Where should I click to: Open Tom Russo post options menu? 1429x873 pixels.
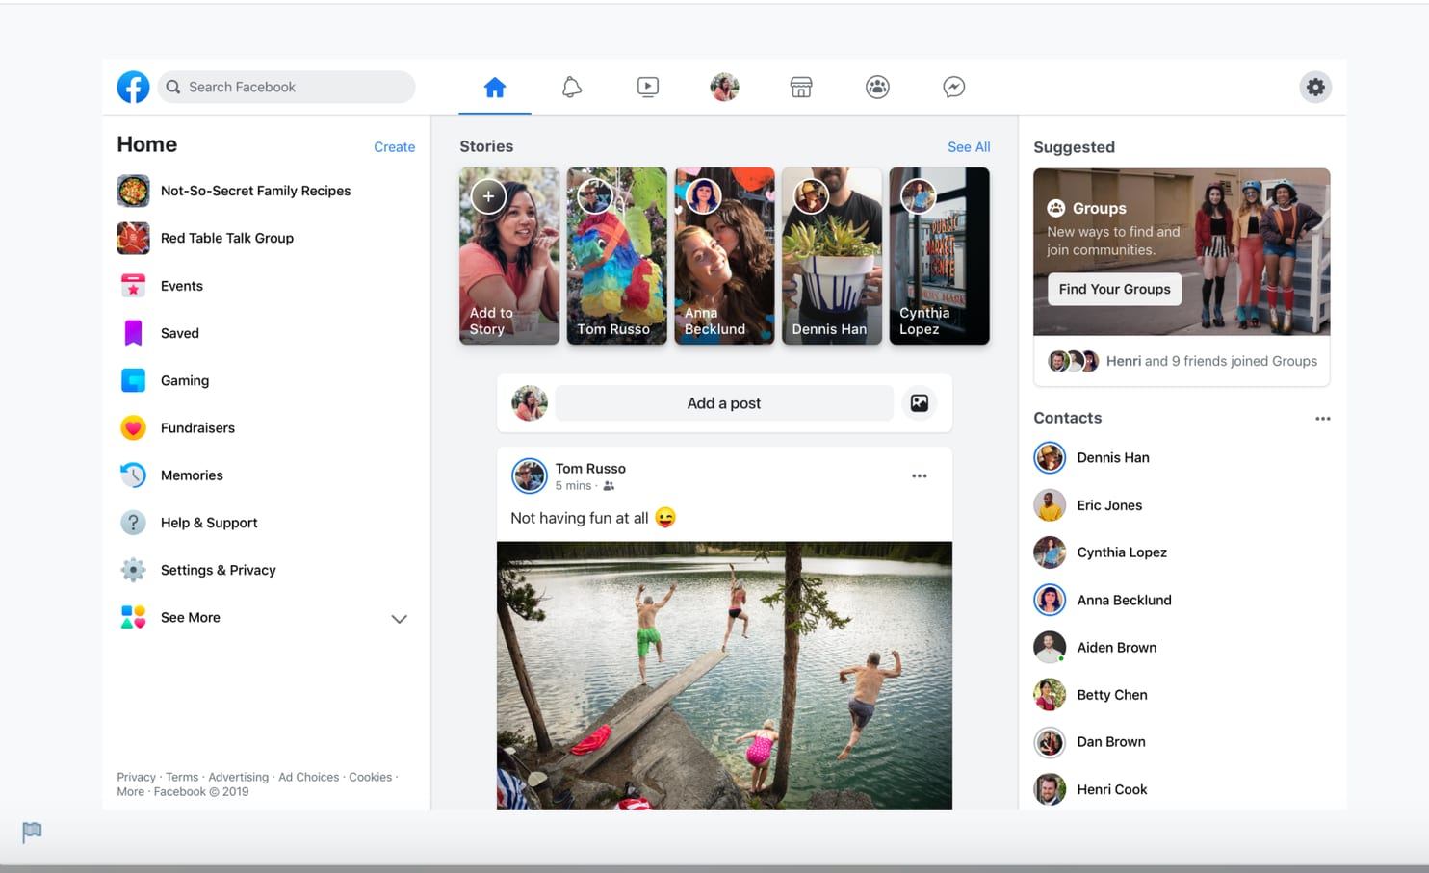[919, 476]
